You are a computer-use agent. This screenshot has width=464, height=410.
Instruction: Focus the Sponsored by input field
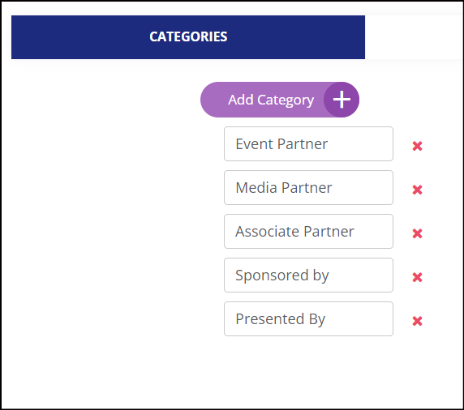coord(308,275)
